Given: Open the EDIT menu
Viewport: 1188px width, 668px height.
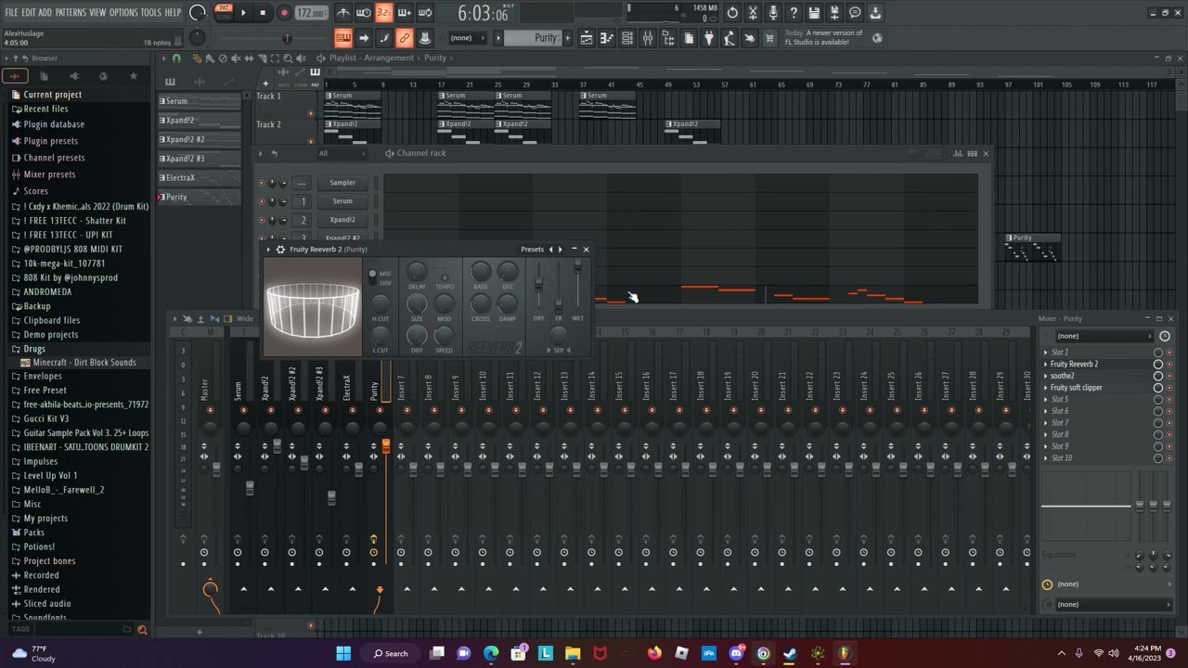Looking at the screenshot, I should 29,12.
